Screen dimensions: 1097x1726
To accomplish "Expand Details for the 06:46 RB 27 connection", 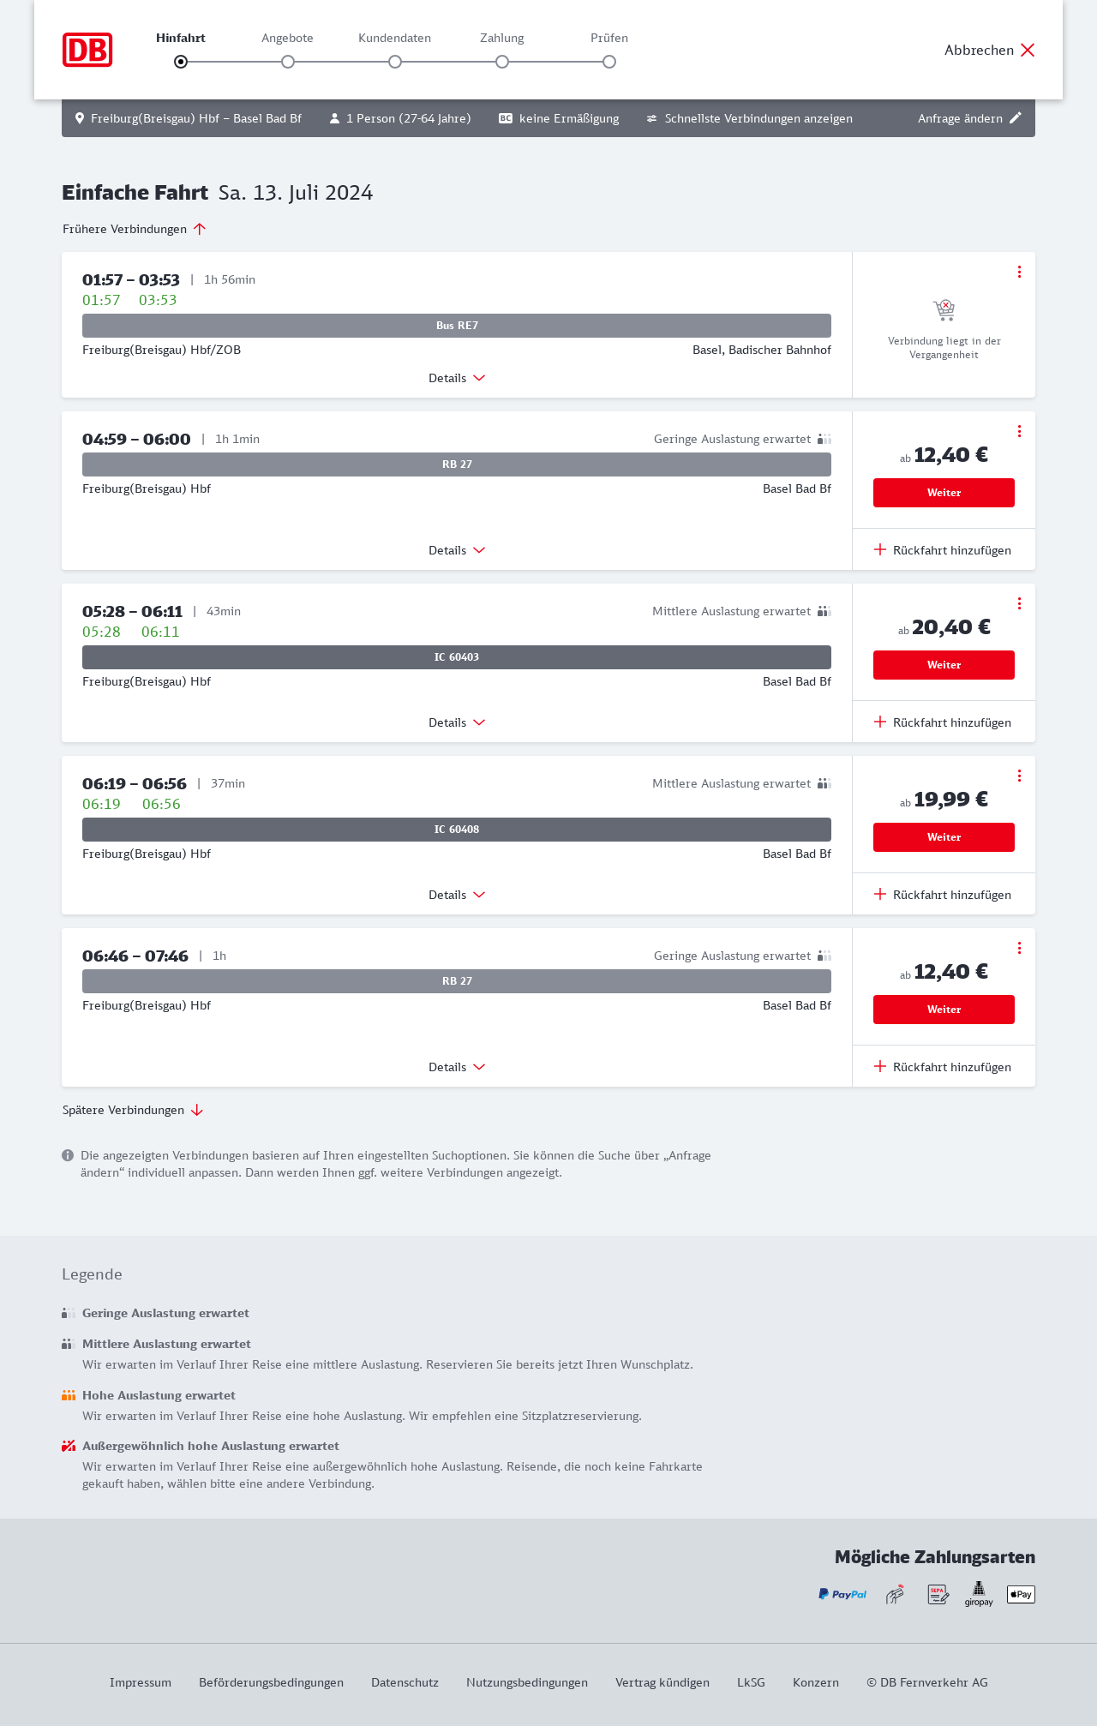I will coord(457,1067).
